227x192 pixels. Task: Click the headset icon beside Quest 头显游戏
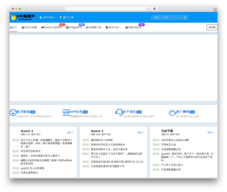[43, 27]
